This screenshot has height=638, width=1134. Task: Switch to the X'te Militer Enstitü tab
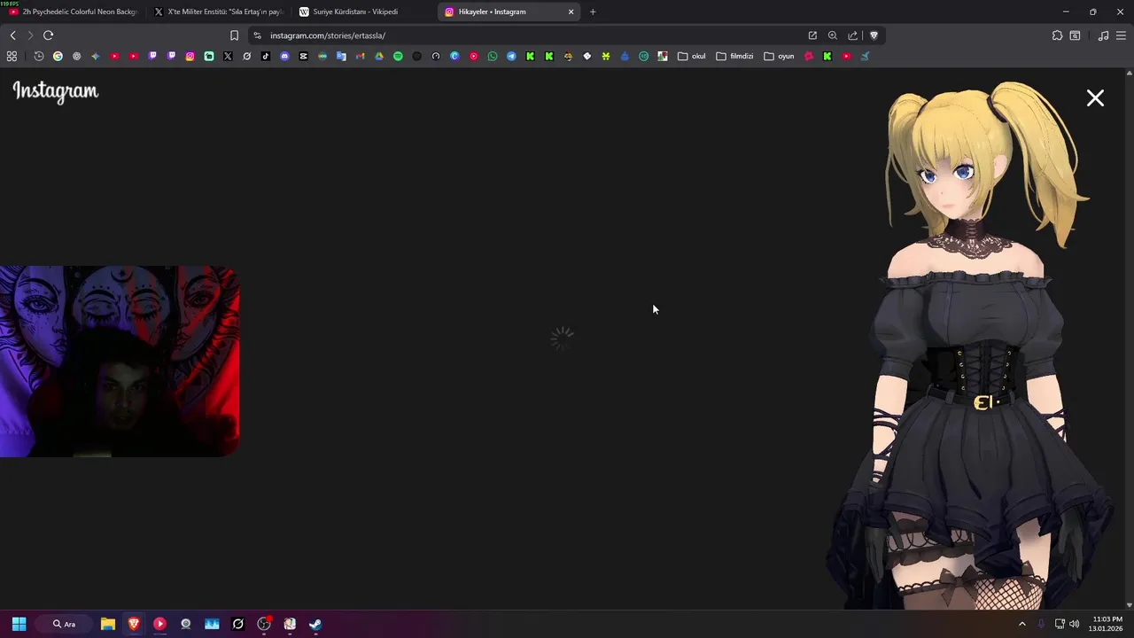tap(218, 12)
